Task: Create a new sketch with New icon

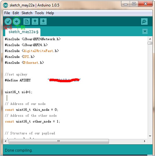Action: coord(27,21)
